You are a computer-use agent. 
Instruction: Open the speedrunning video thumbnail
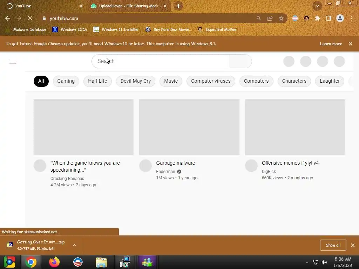tap(83, 127)
